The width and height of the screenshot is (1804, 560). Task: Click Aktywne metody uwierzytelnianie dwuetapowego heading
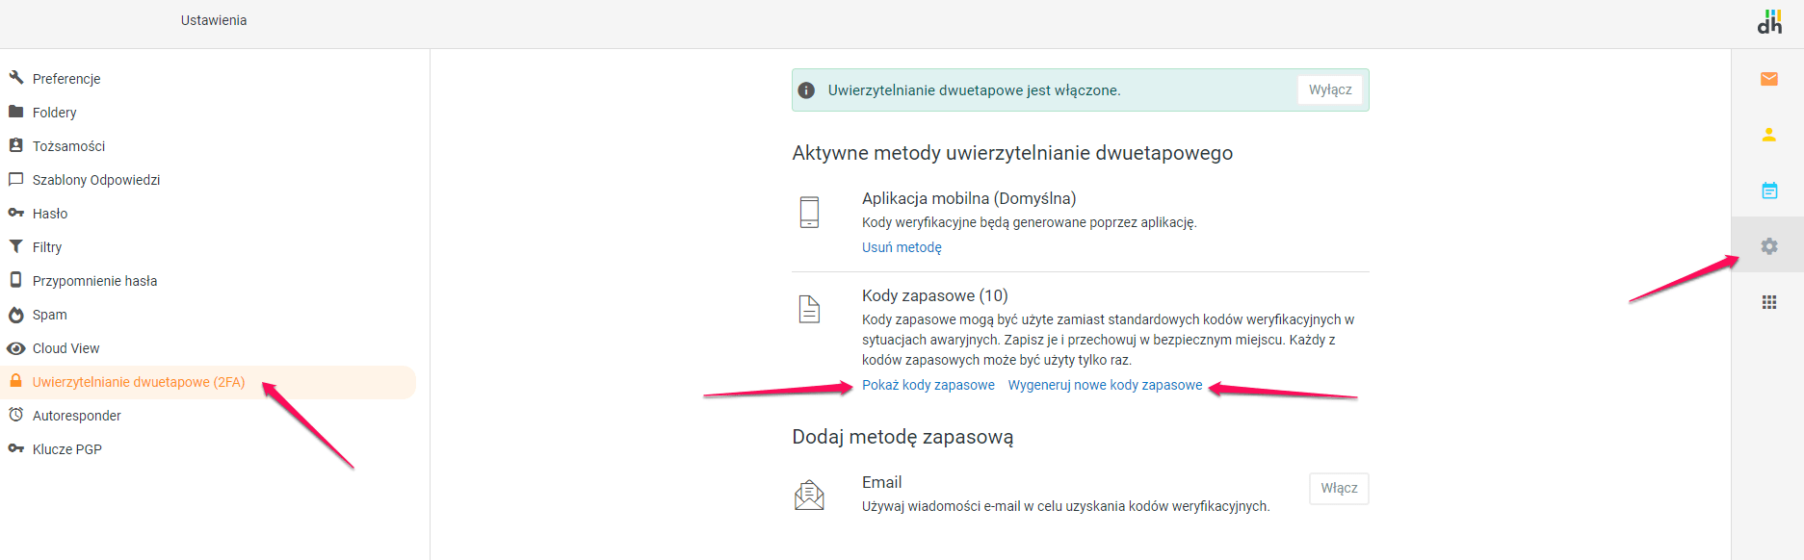pos(1012,153)
